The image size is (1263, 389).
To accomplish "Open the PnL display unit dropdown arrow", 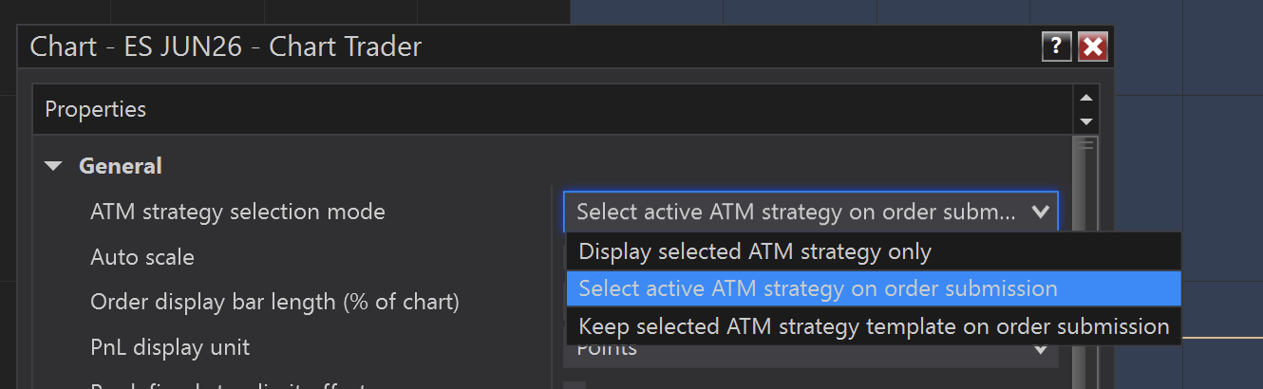I will point(1042,349).
